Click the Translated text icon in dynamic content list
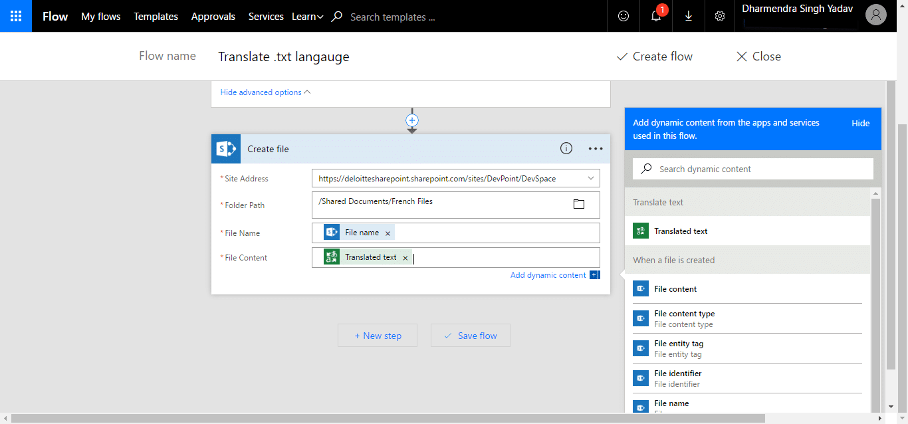This screenshot has height=424, width=908. 641,231
